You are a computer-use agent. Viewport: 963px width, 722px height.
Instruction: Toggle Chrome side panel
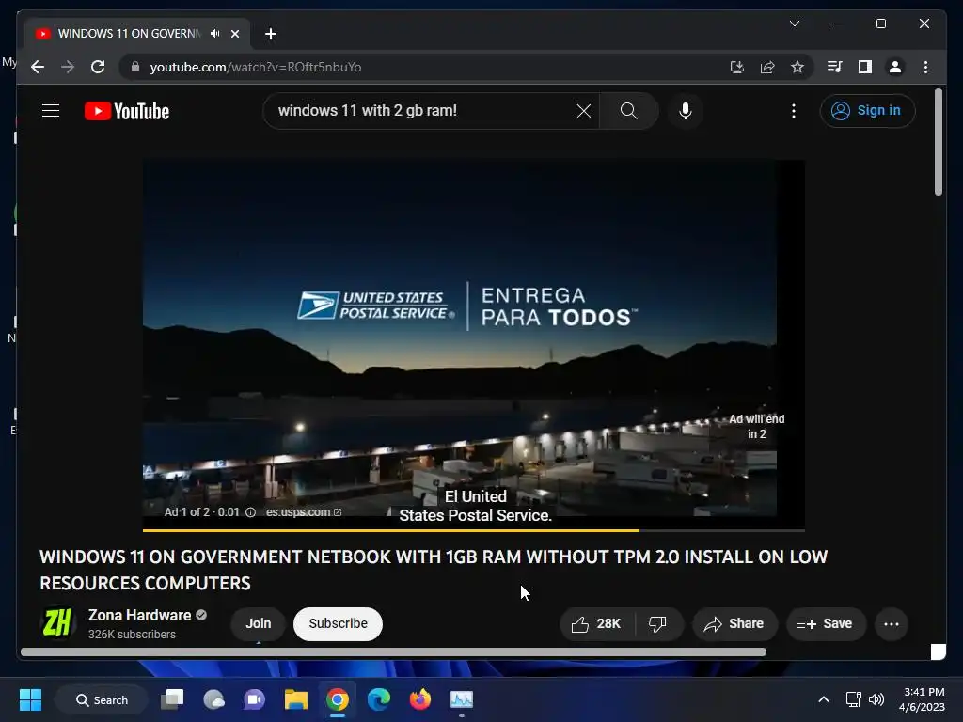865,67
